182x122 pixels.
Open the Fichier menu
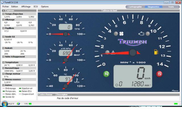5,7
